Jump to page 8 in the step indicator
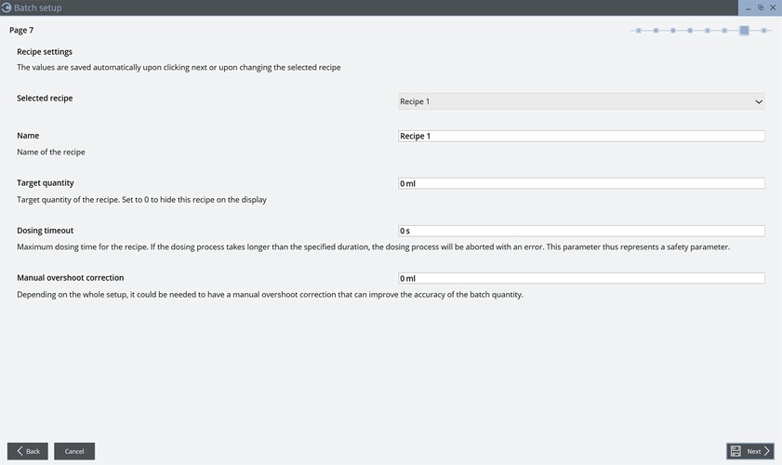782x465 pixels. coord(763,31)
